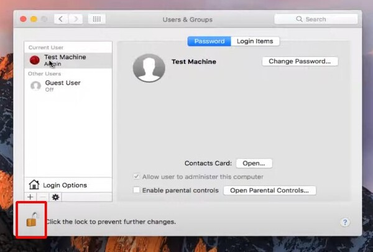Switch to the Password tab
373x252 pixels.
(x=209, y=41)
